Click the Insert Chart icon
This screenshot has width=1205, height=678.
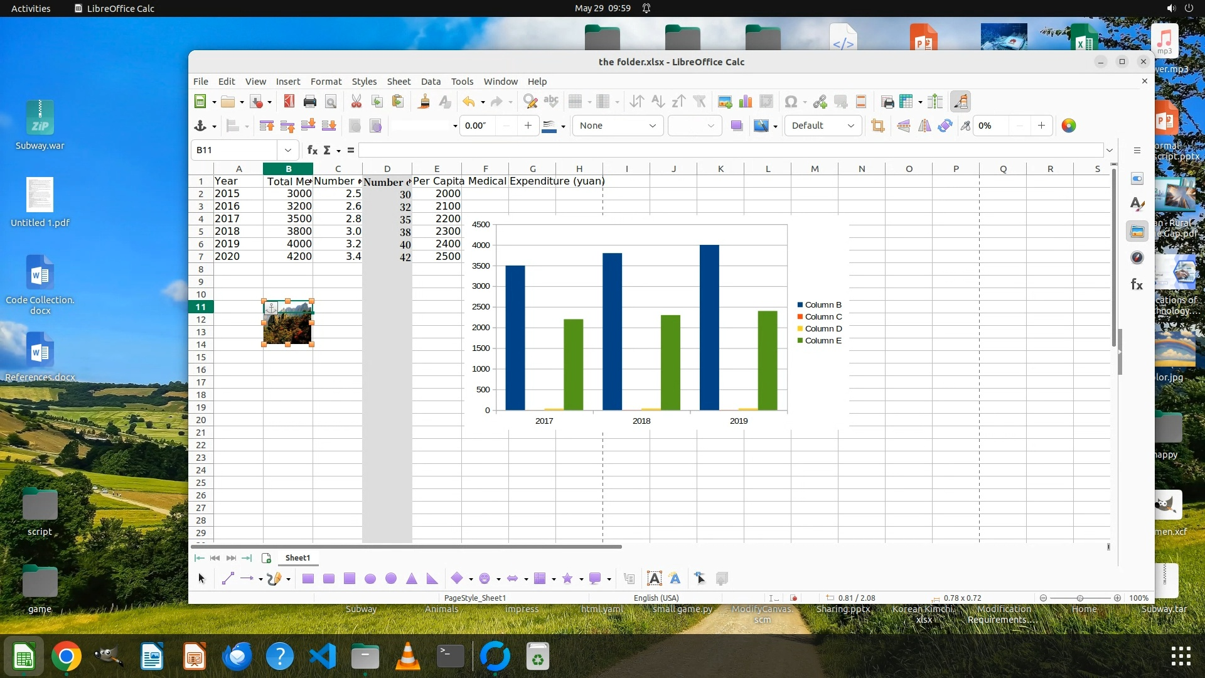pyautogui.click(x=746, y=102)
